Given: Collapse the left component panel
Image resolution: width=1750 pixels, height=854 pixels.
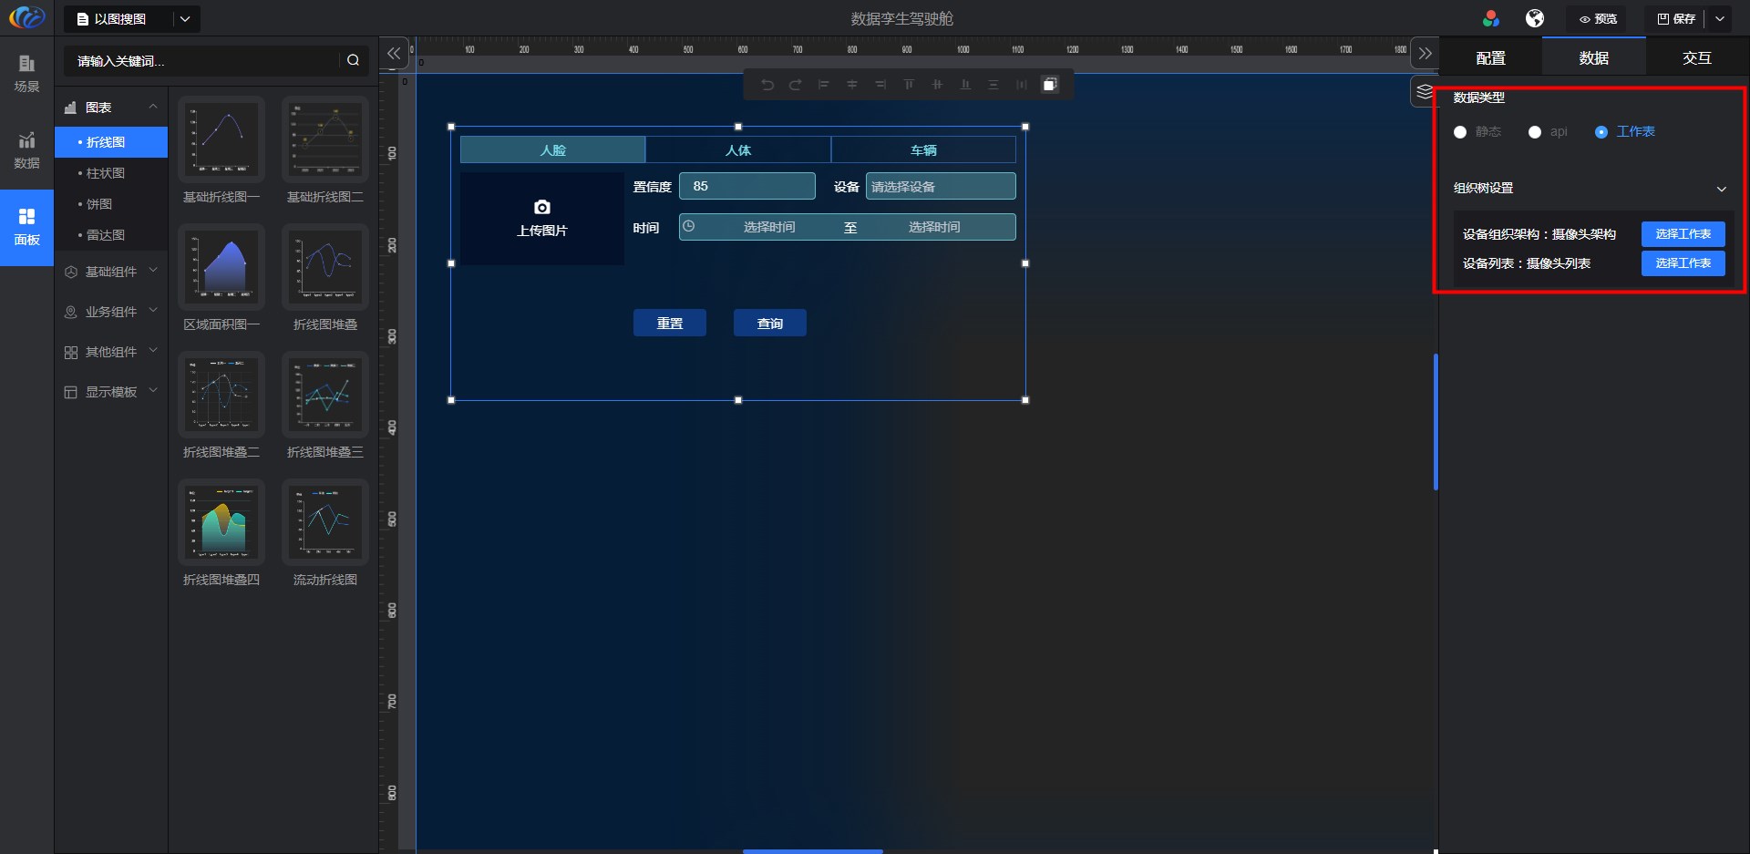Looking at the screenshot, I should tap(394, 54).
